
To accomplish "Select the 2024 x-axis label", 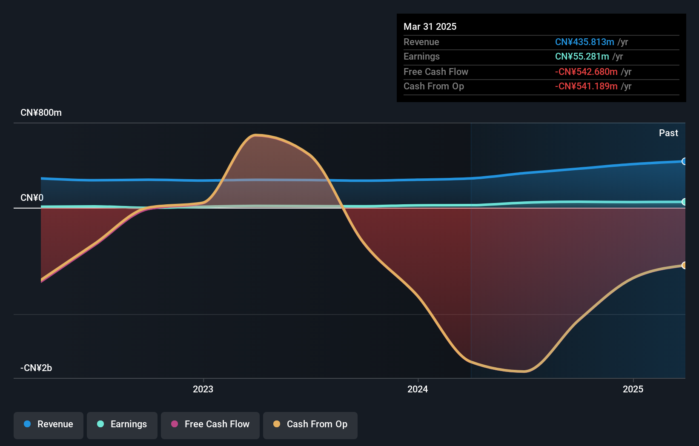I will click(x=418, y=389).
